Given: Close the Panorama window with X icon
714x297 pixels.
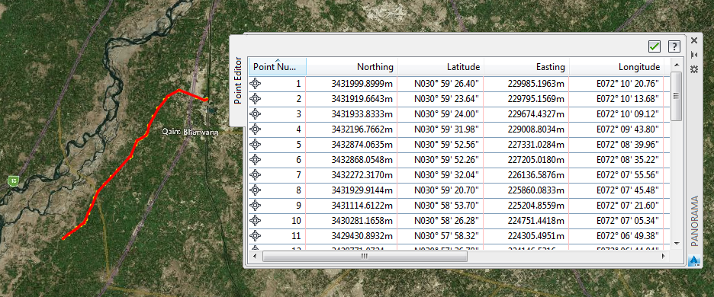Looking at the screenshot, I should pyautogui.click(x=694, y=40).
